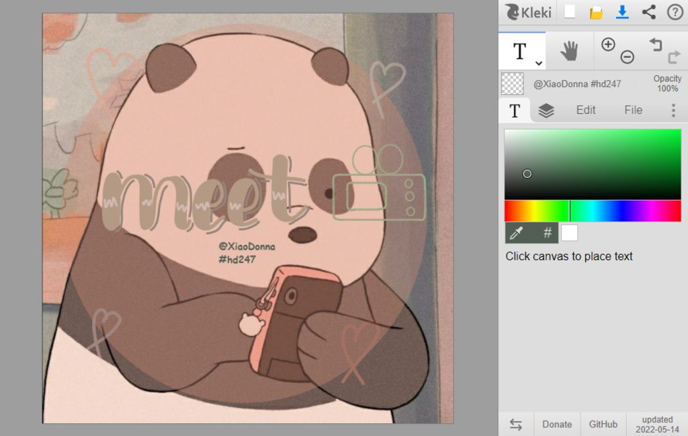Open the Donate link
Screen dimensions: 688x436
[557, 424]
